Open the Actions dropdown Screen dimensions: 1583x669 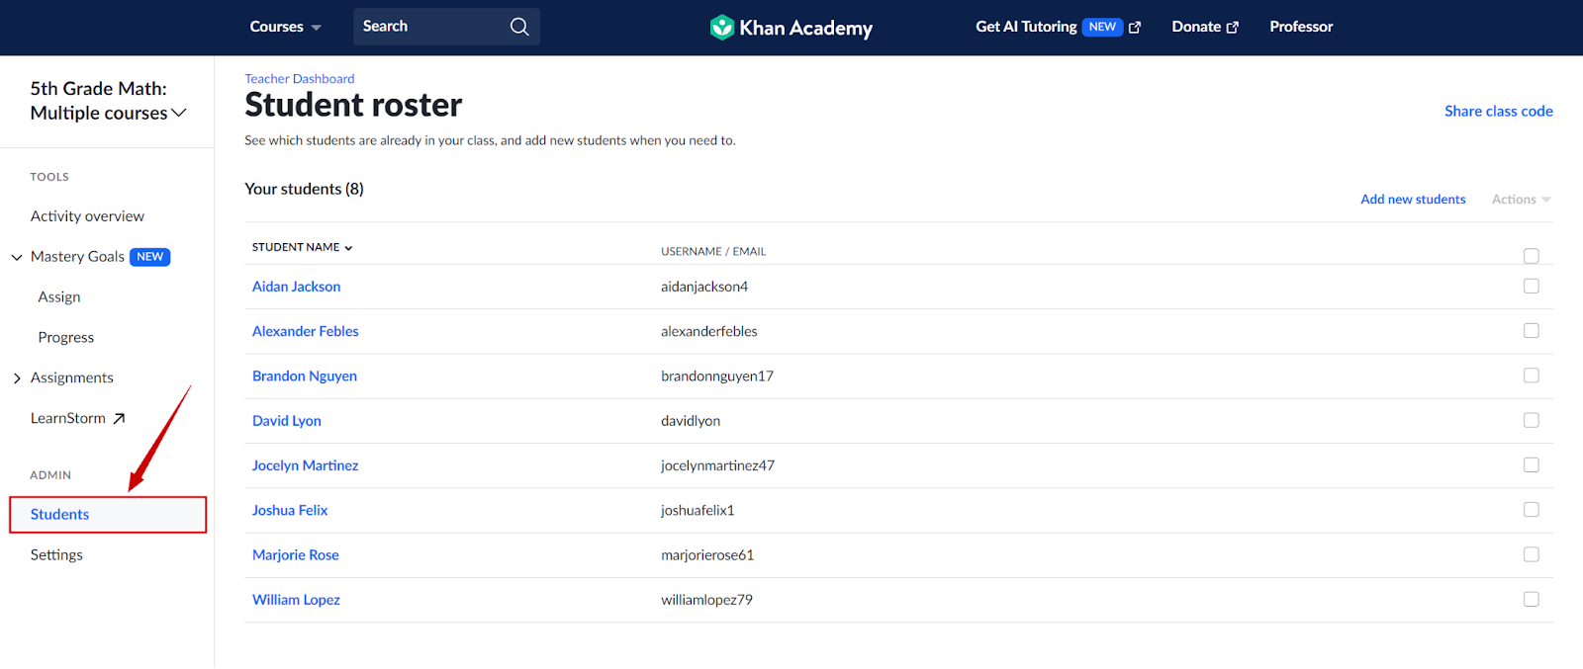coord(1520,199)
